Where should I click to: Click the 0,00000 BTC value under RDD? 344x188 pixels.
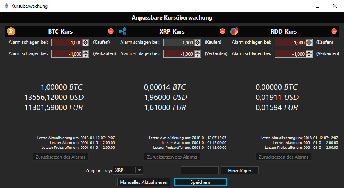point(277,87)
